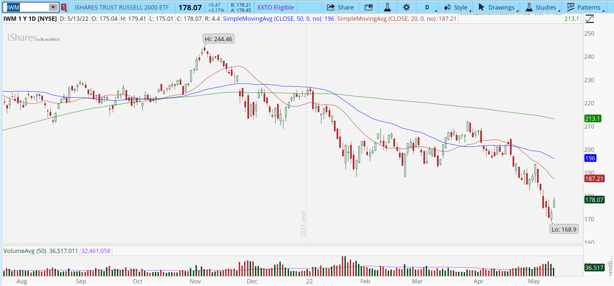Click the R: 4.4 range value
This screenshot has height=286, width=614.
tap(212, 19)
